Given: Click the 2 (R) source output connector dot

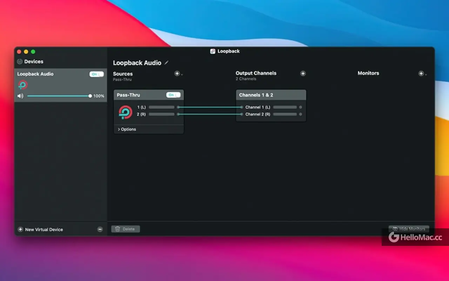Looking at the screenshot, I should pos(178,114).
